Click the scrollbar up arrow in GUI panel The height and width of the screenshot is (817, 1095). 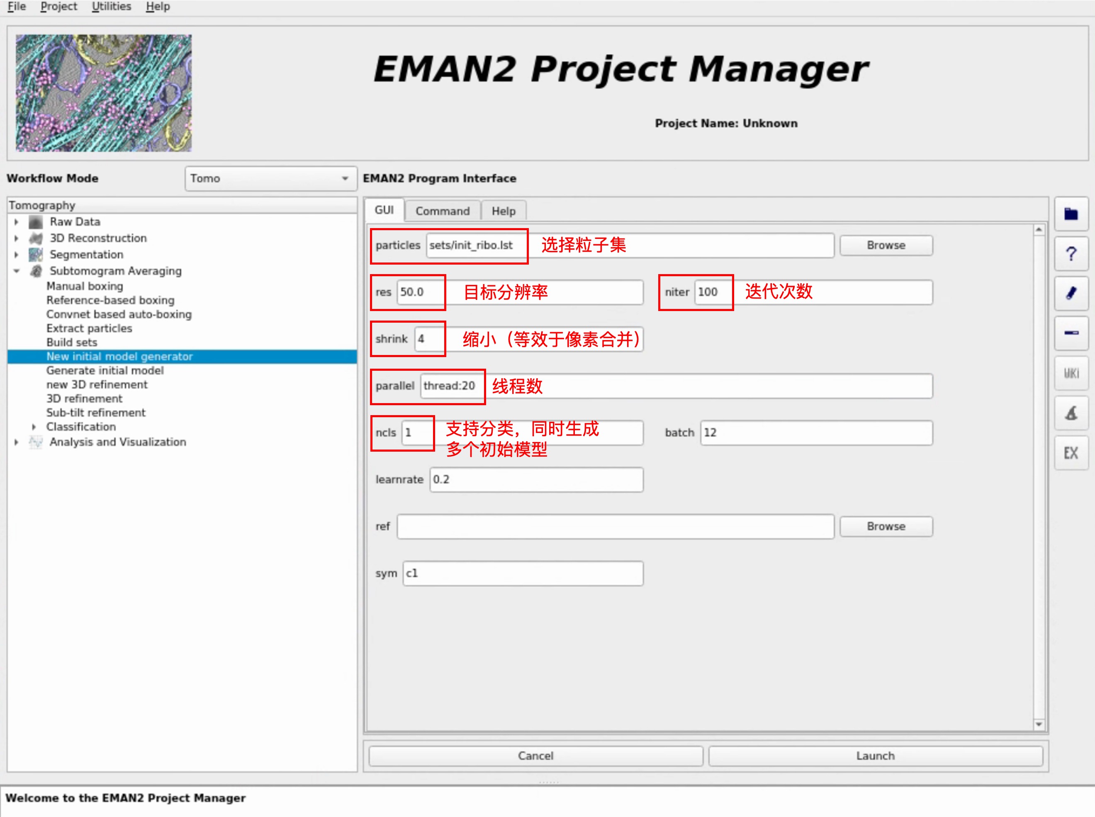(x=1039, y=230)
